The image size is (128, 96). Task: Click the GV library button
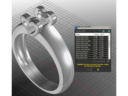point(102,31)
